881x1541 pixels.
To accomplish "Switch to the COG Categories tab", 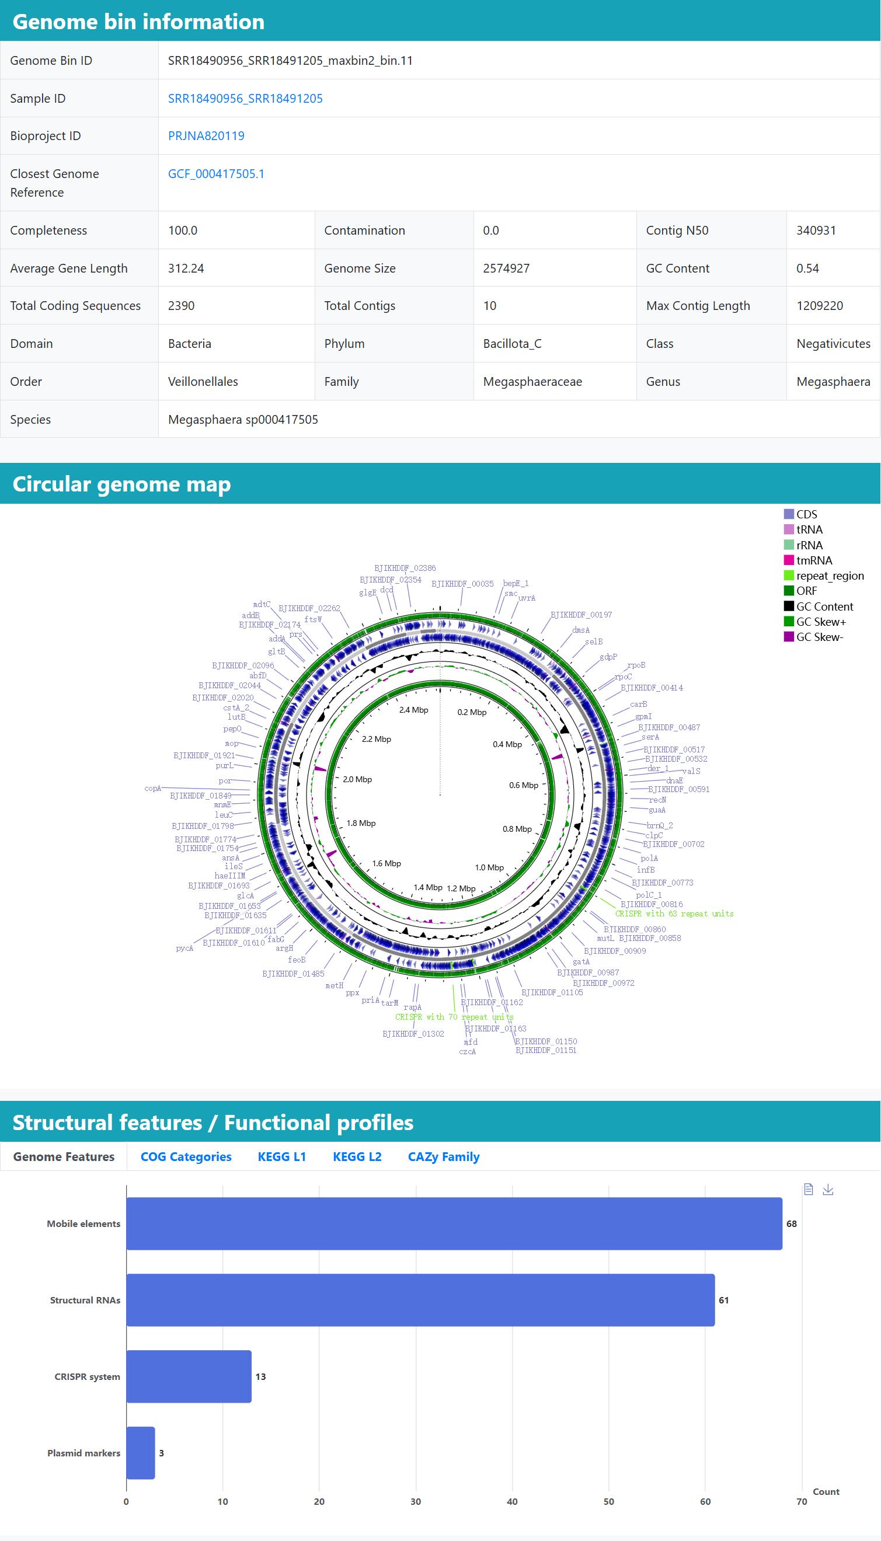I will coord(186,1156).
